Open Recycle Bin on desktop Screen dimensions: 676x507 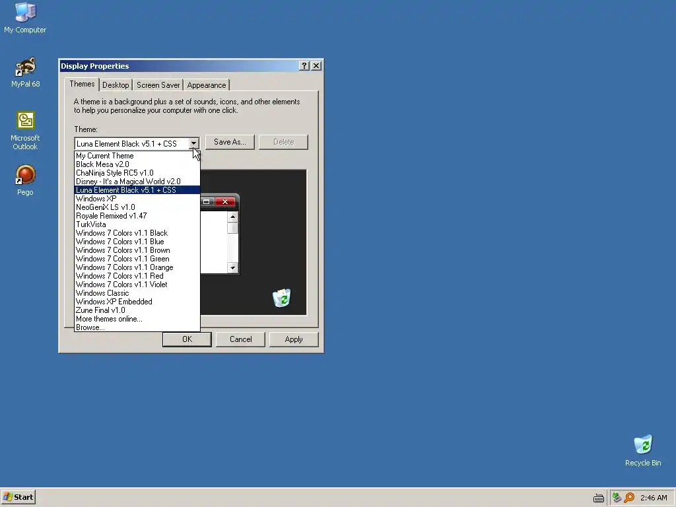pyautogui.click(x=643, y=450)
